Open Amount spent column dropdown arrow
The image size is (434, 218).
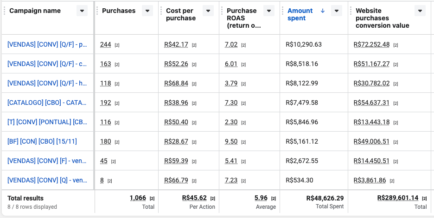point(337,11)
